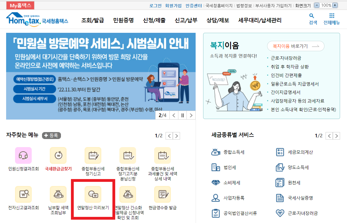Click the 회원가입 link
The width and height of the screenshot is (347, 223).
[x=173, y=5]
